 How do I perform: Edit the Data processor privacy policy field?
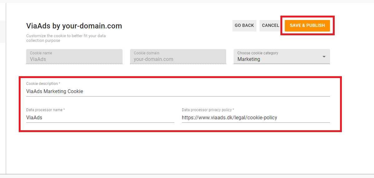256,117
